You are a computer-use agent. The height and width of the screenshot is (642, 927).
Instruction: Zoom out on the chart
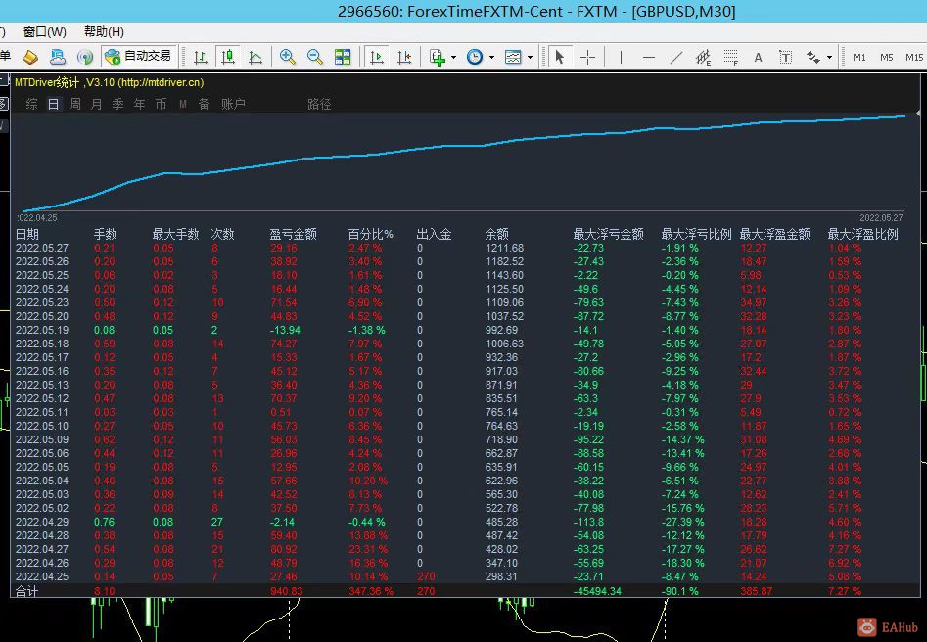point(315,57)
